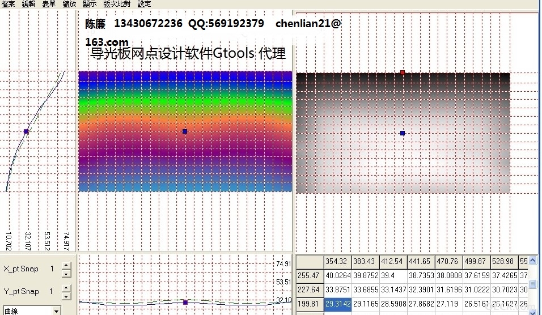Select blue center marker on grayscale map
The height and width of the screenshot is (315, 542).
[403, 133]
